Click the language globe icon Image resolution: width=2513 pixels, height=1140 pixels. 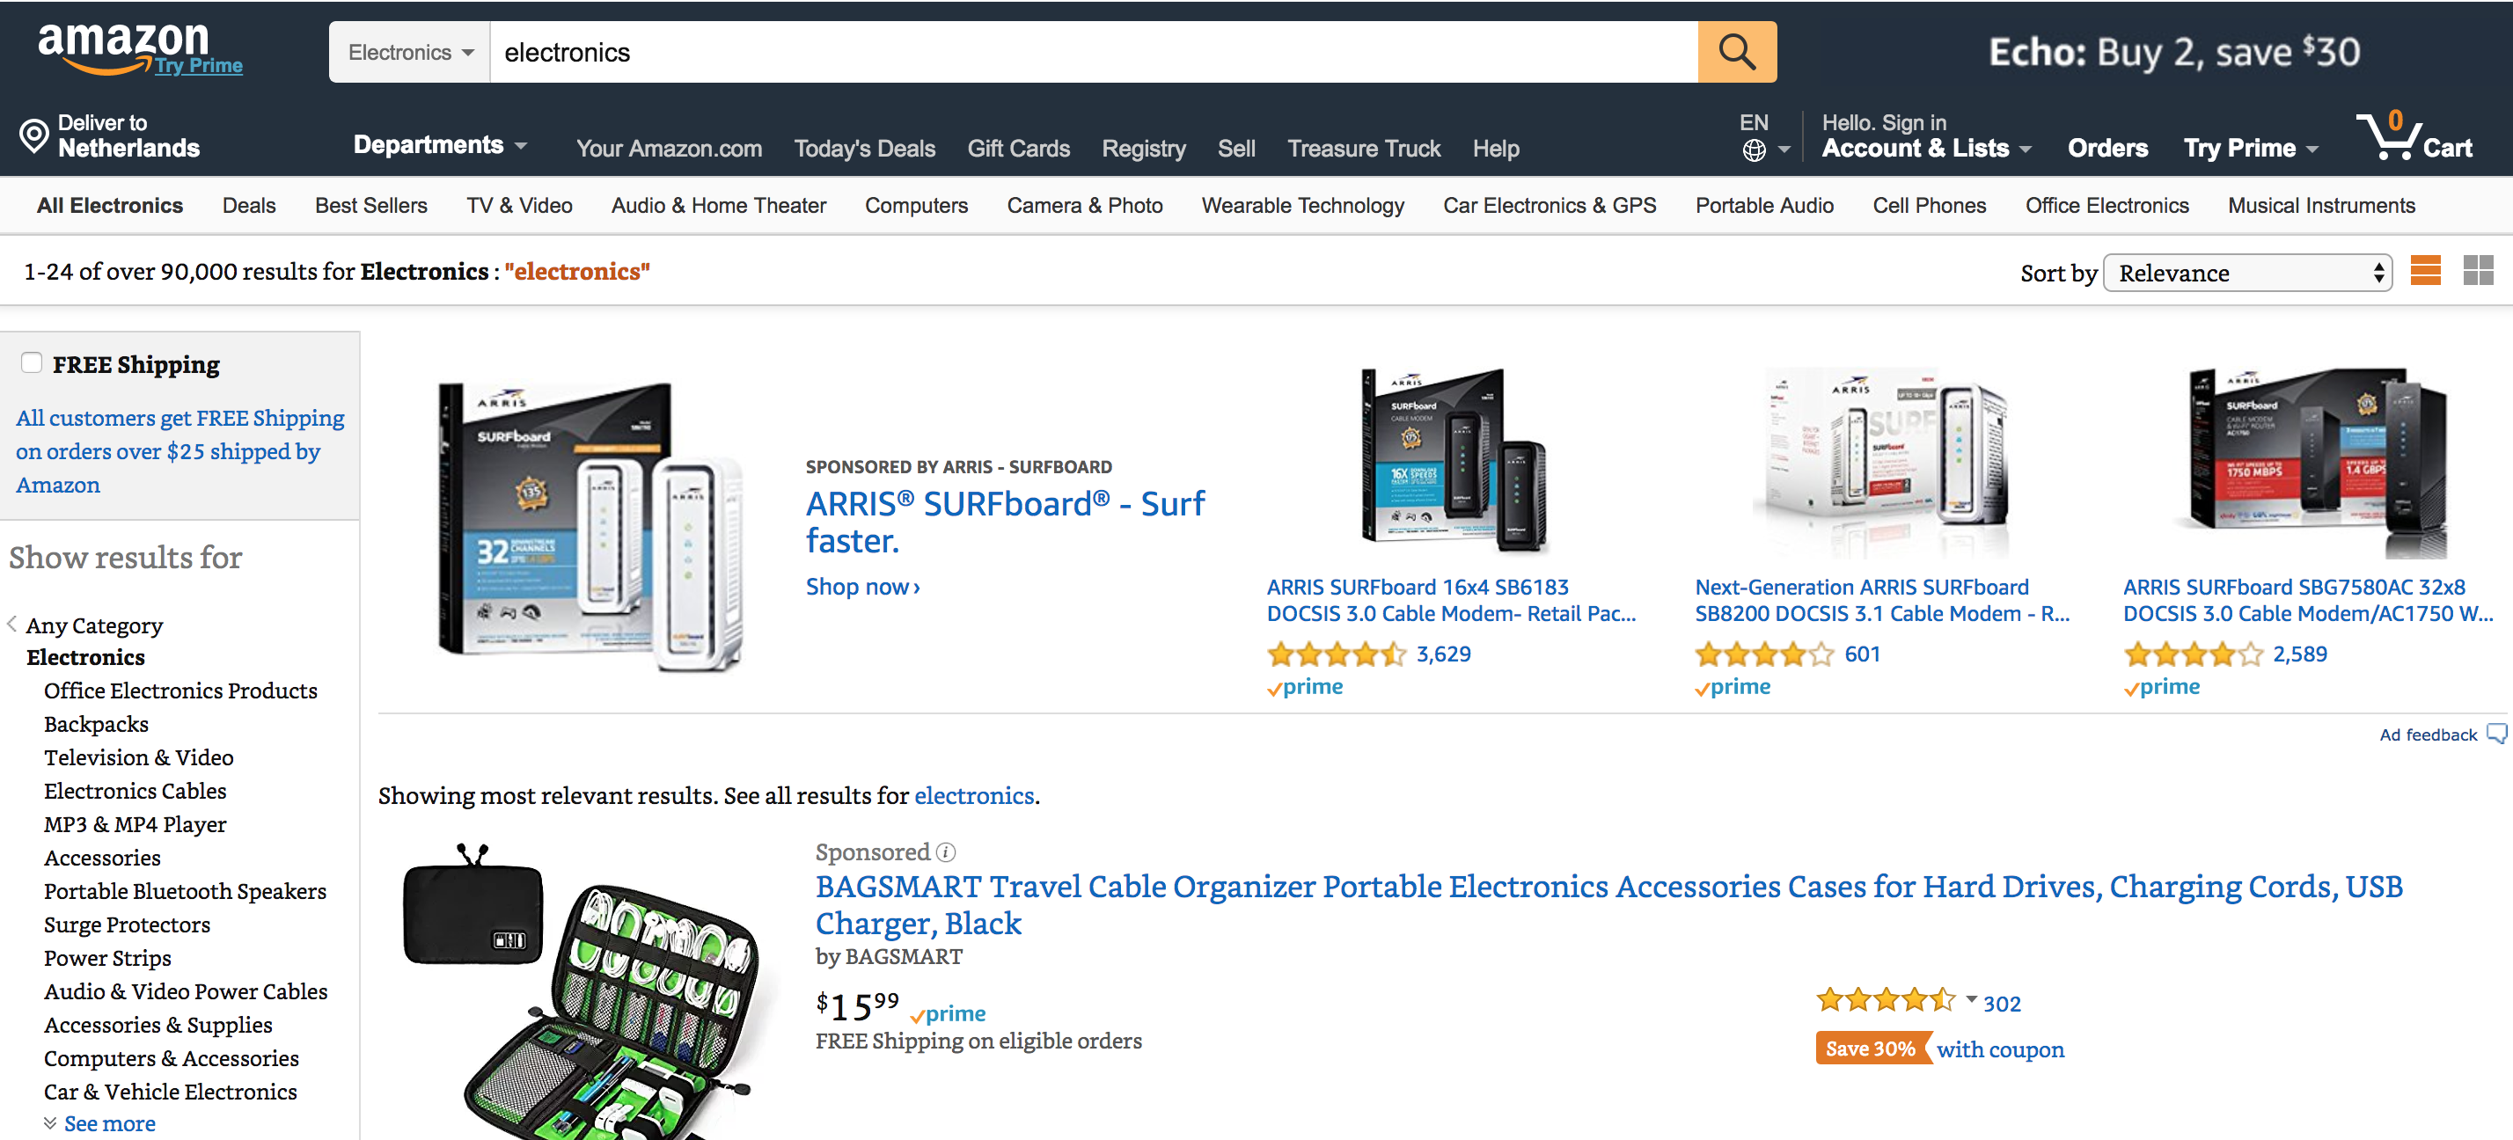click(x=1753, y=150)
